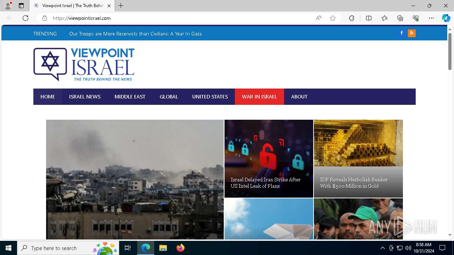Enable Read aloud for this page
Viewport: 454px width, 255px height.
[x=319, y=18]
